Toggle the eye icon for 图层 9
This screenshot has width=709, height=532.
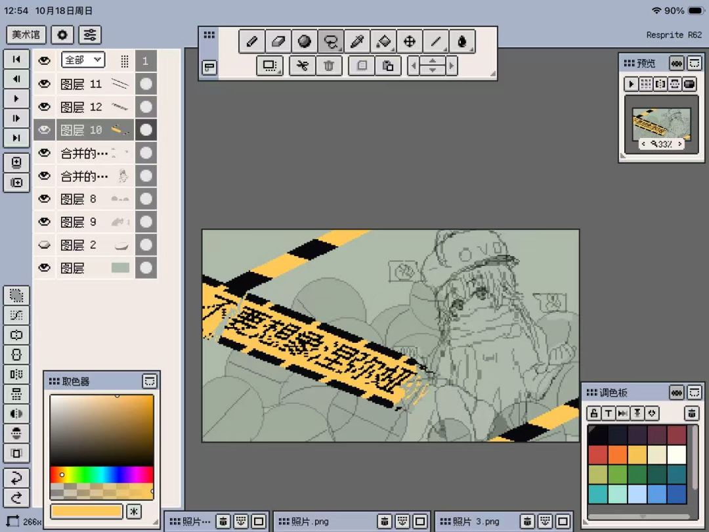pos(45,222)
